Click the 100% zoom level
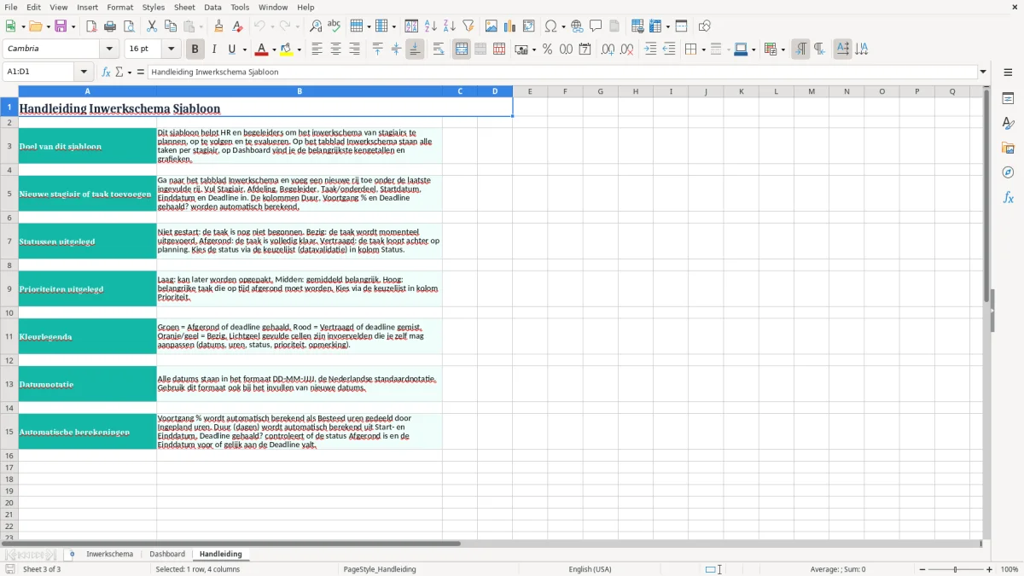Viewport: 1024px width, 576px height. coord(1009,569)
